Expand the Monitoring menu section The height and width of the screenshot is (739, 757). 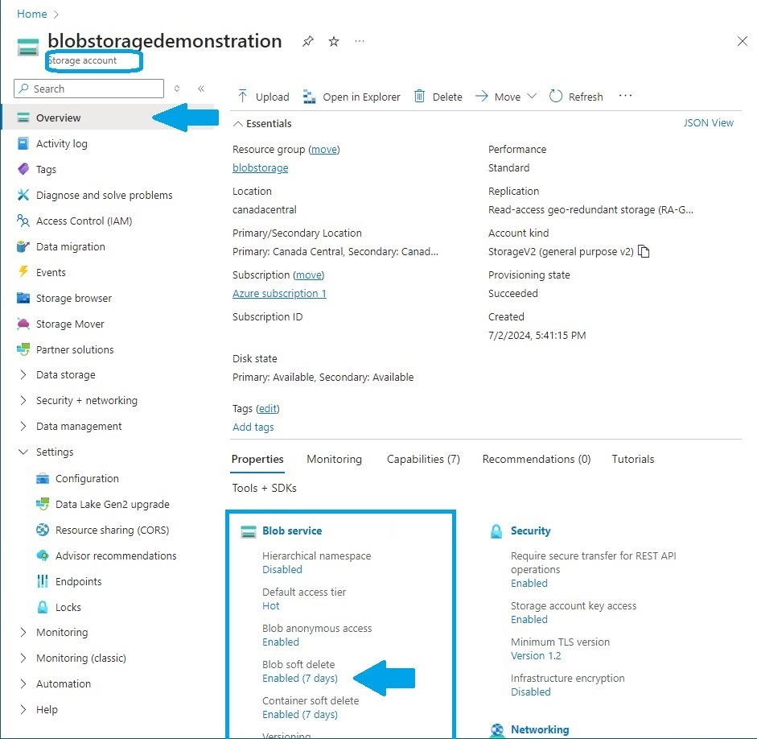(23, 632)
